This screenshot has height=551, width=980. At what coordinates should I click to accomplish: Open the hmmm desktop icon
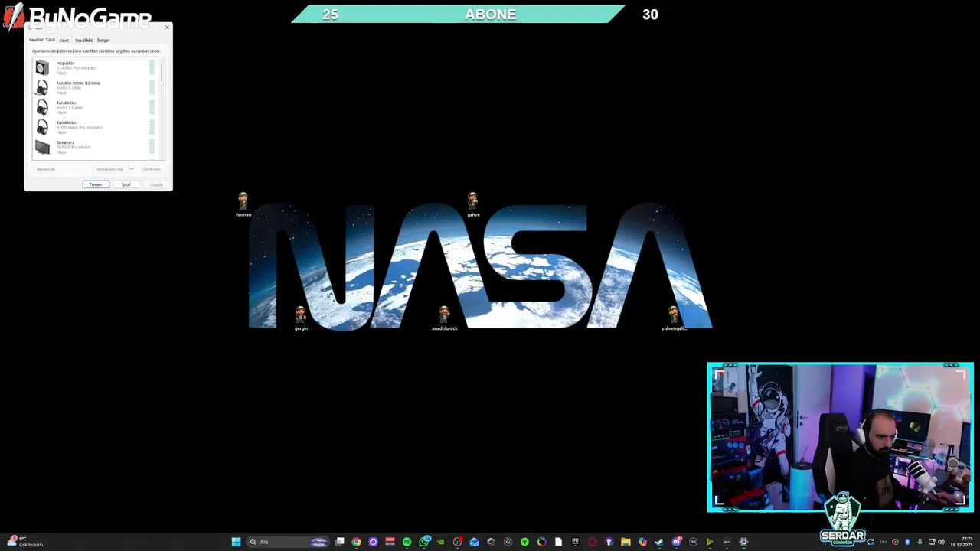243,204
